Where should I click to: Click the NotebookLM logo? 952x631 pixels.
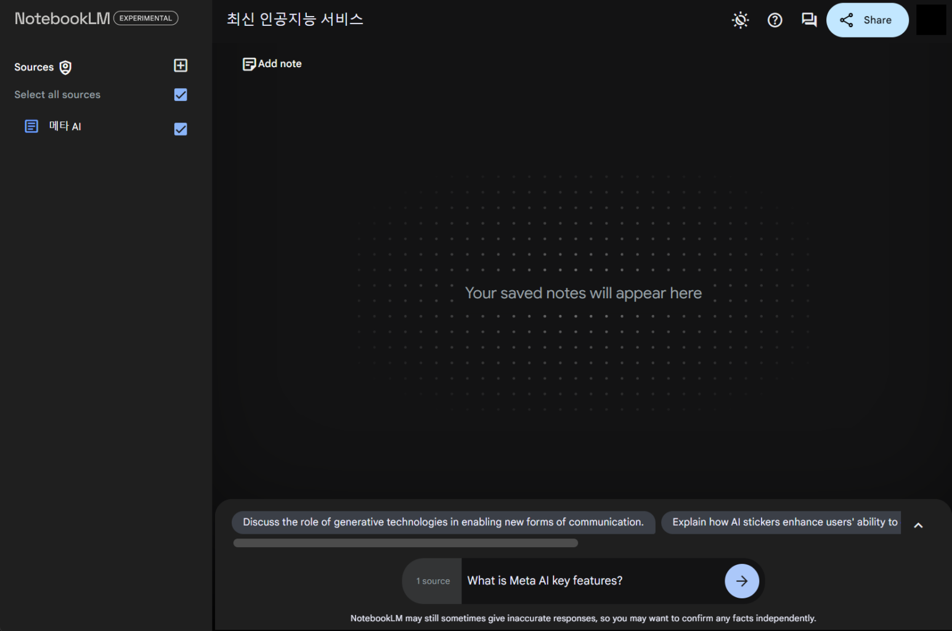pyautogui.click(x=62, y=18)
